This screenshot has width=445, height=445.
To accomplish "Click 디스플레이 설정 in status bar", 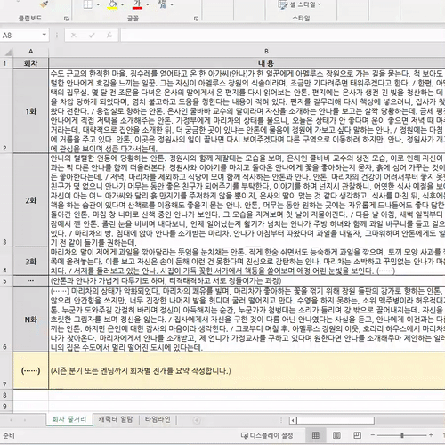I will (267, 435).
